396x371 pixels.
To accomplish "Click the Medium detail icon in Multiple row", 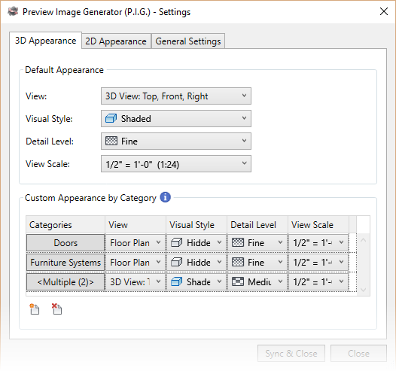I will (x=238, y=281).
